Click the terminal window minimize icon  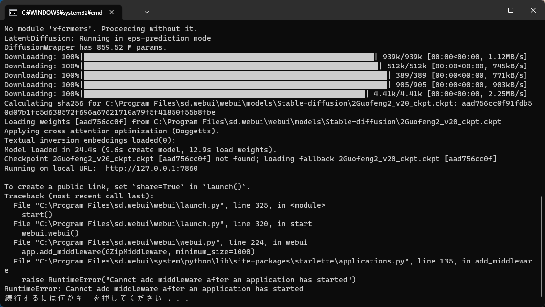pyautogui.click(x=487, y=10)
